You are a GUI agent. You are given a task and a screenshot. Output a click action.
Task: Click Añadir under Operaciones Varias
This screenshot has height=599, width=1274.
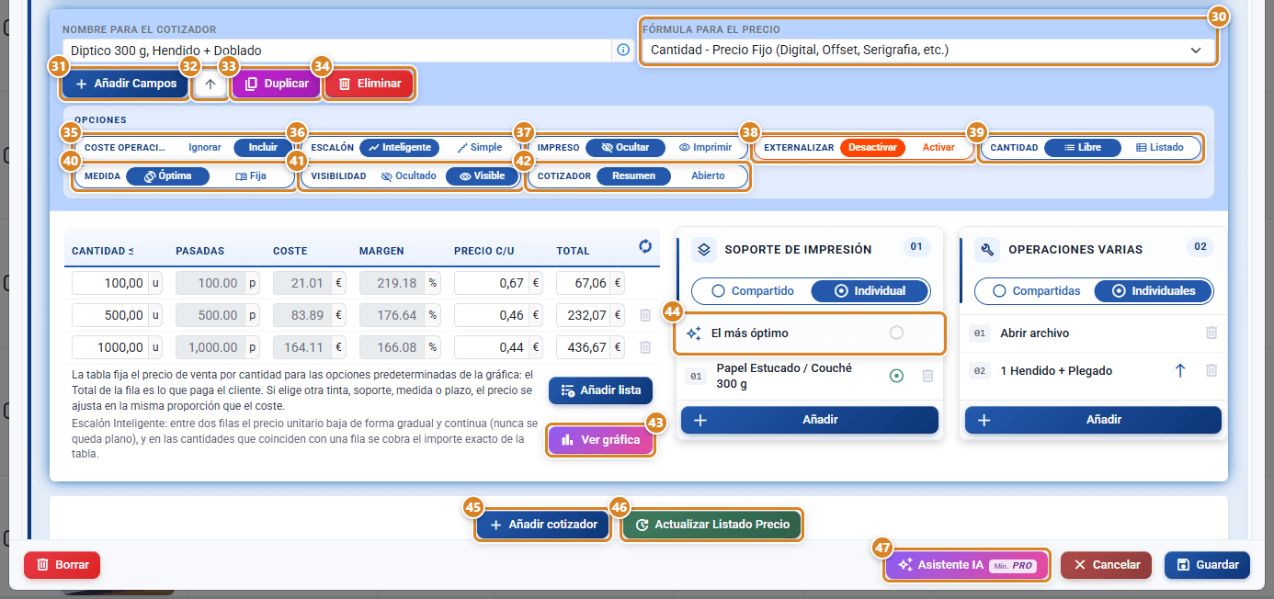tap(1093, 420)
